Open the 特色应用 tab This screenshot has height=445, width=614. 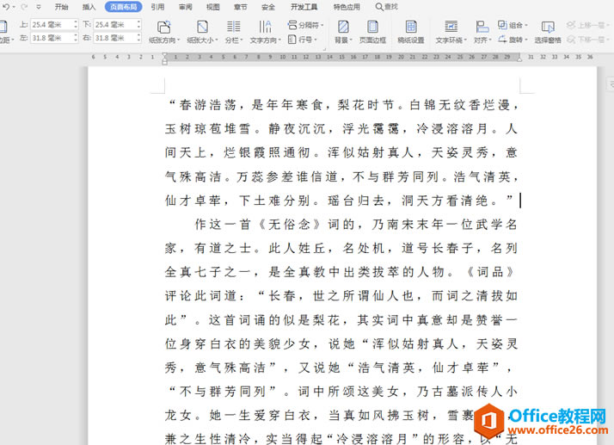347,7
